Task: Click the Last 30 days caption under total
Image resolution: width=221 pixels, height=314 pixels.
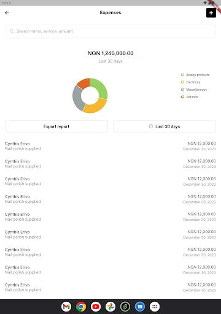Action: point(110,61)
